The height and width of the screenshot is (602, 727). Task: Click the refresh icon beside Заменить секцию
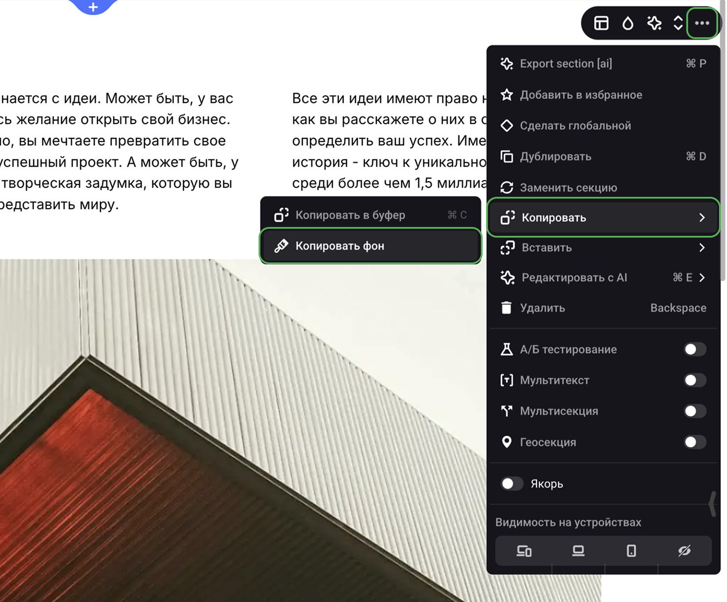[507, 188]
